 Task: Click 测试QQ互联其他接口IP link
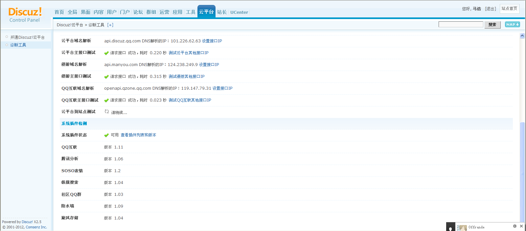click(x=190, y=100)
